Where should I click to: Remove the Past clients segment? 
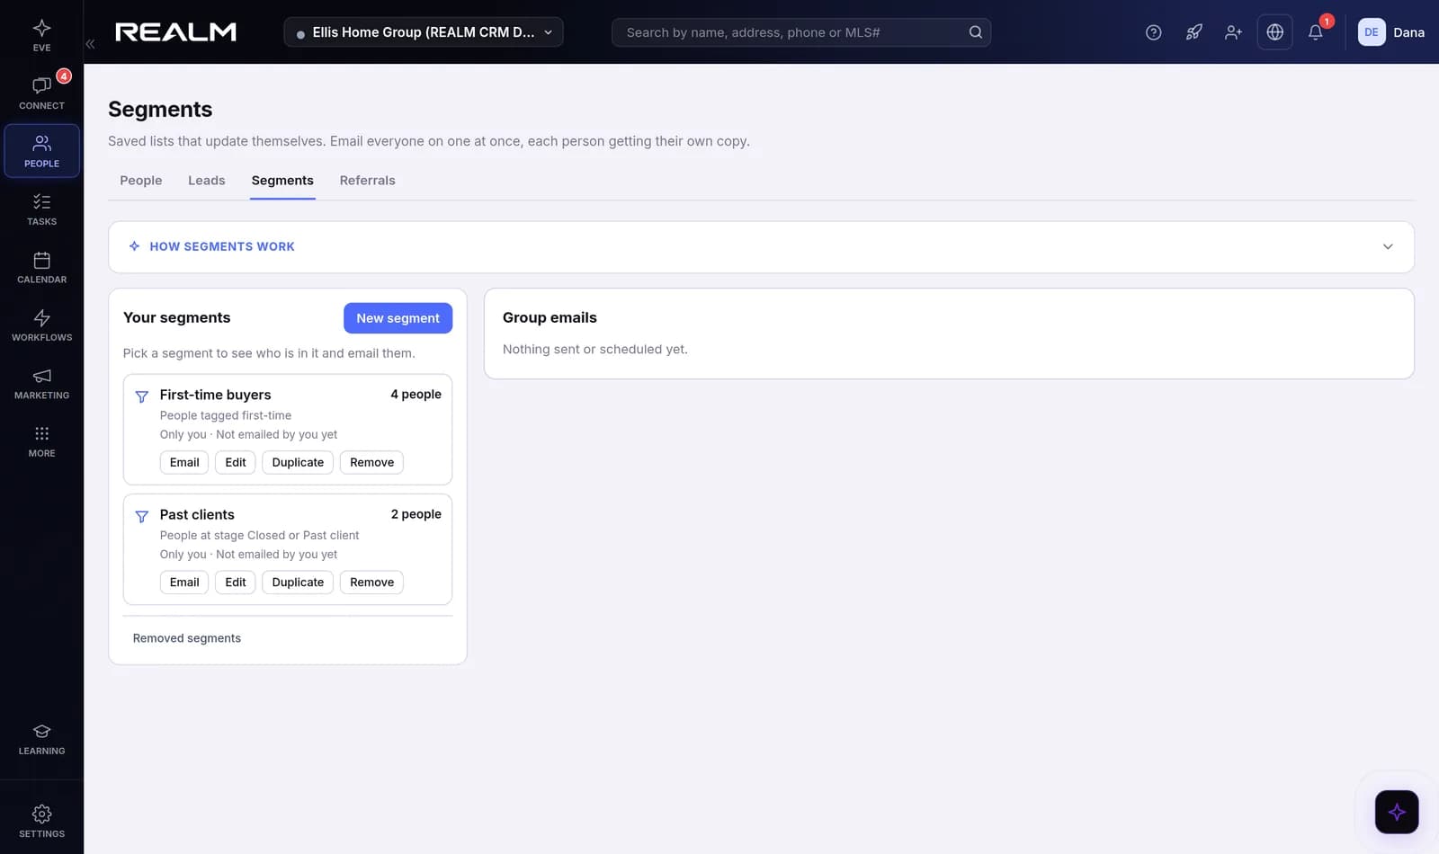pos(371,583)
